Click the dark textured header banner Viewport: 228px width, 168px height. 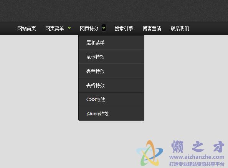[114, 11]
